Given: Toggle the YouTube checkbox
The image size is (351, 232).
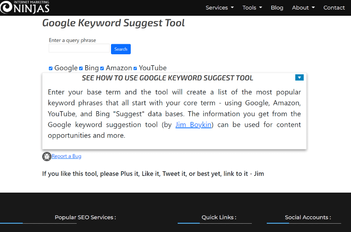Looking at the screenshot, I should click(x=135, y=68).
